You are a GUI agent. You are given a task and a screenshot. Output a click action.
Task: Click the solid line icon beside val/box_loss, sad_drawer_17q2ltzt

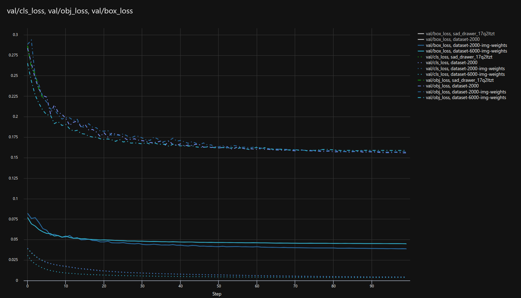(420, 34)
